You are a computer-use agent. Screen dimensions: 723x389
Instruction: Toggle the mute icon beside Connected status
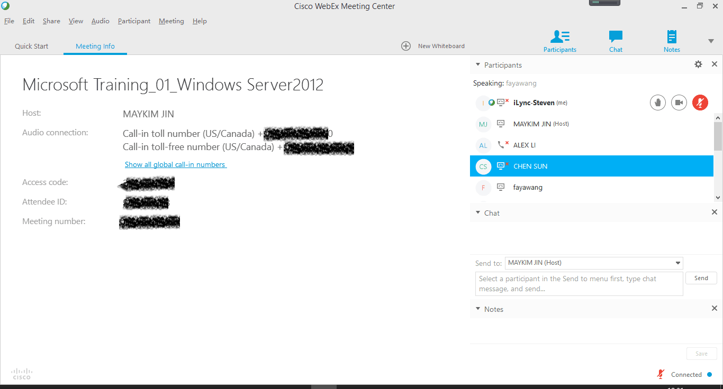[x=661, y=374]
